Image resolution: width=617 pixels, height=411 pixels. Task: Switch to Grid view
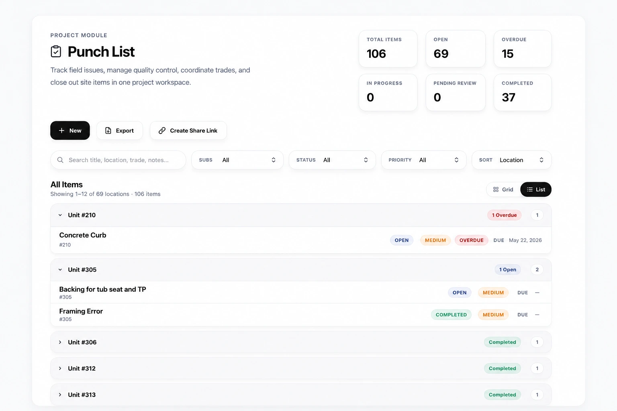pyautogui.click(x=503, y=189)
